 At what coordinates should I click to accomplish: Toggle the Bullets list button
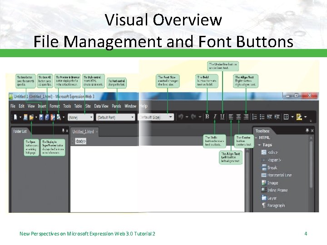(x=262, y=117)
